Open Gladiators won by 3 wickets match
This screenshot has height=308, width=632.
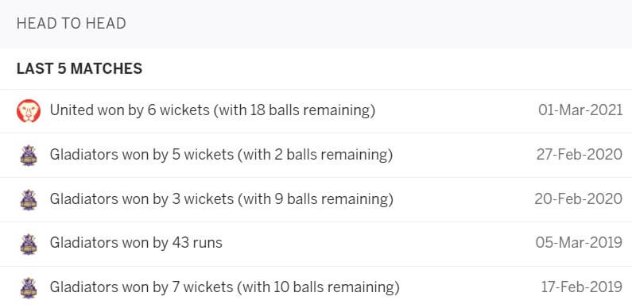click(x=316, y=199)
